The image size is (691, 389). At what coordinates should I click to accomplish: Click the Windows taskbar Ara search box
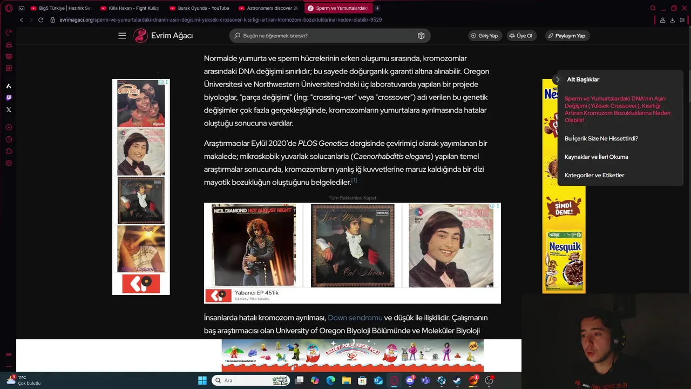click(x=251, y=380)
